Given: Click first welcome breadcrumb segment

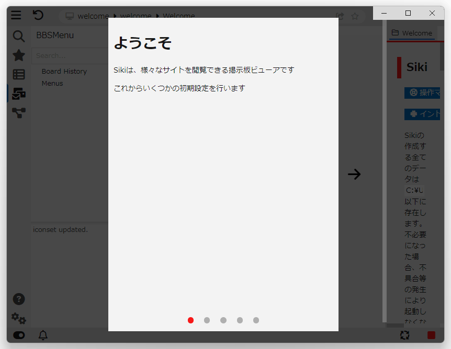Looking at the screenshot, I should pos(93,16).
